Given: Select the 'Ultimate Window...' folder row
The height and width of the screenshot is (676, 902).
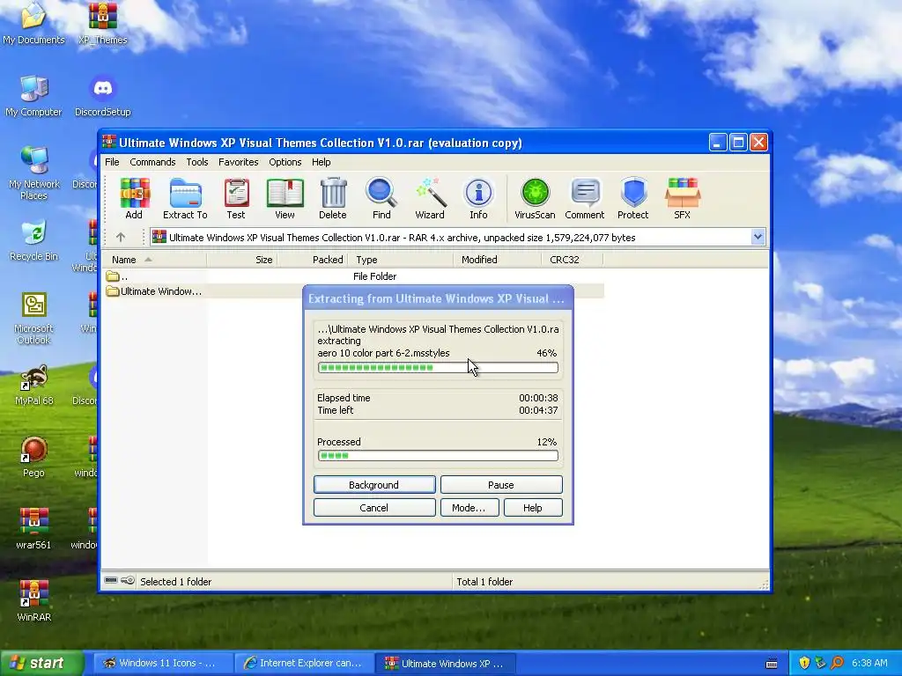Looking at the screenshot, I should [353, 291].
